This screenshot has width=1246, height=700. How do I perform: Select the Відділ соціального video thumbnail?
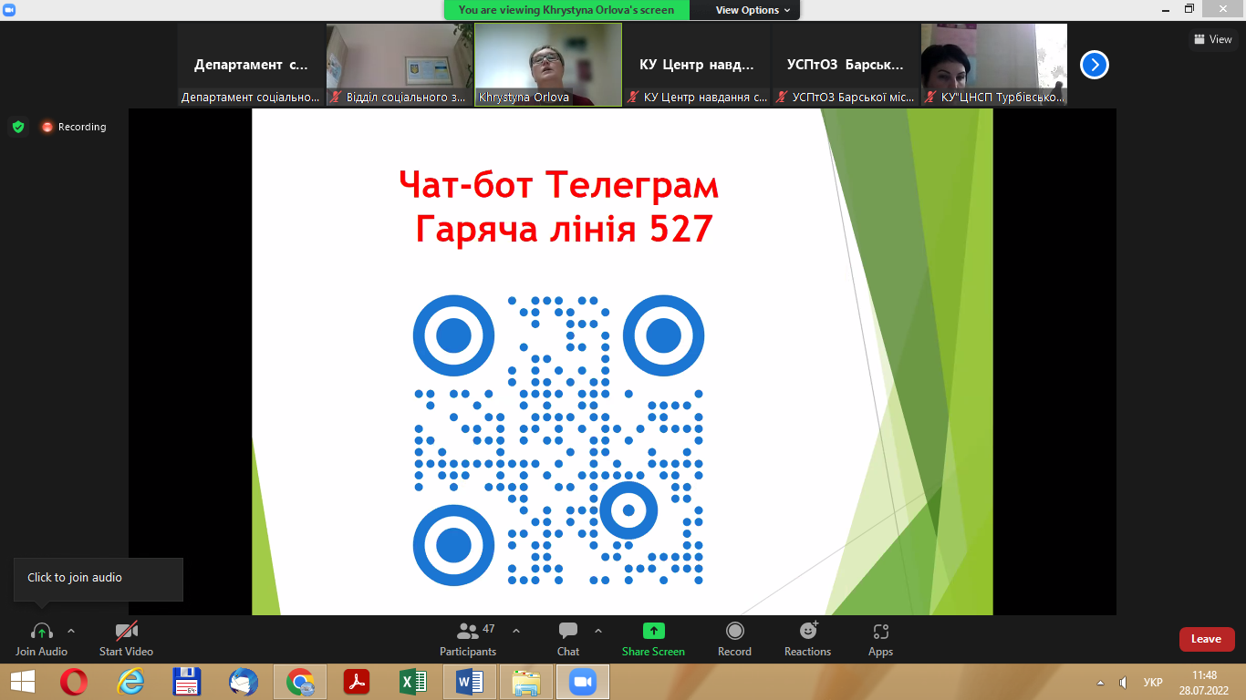[x=400, y=65]
